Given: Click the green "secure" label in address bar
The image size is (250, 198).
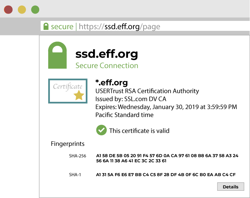Looking at the screenshot, I should [62, 27].
